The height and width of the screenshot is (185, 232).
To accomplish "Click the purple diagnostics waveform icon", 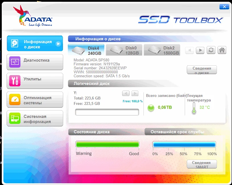I will 15,62.
